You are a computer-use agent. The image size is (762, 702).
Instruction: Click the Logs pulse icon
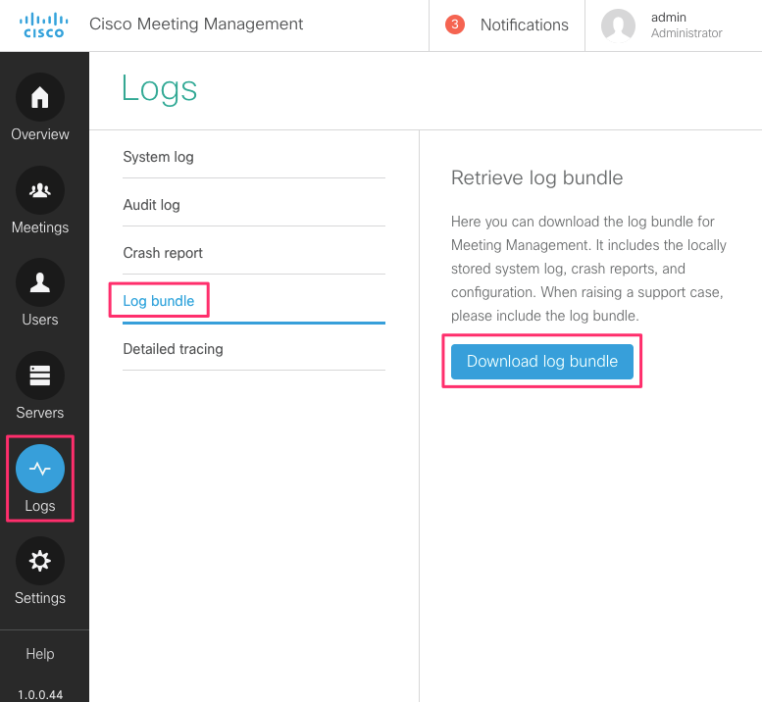tap(40, 469)
